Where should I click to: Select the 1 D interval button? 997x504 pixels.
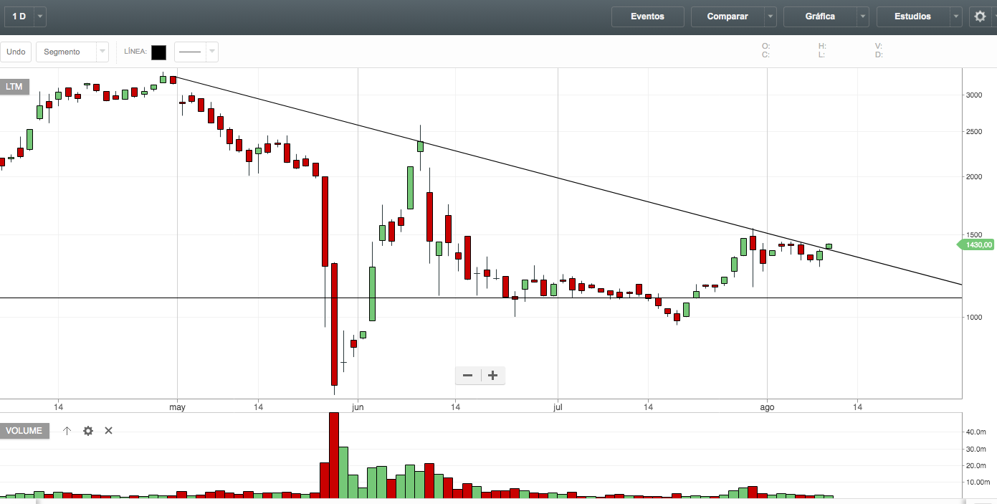pyautogui.click(x=19, y=16)
